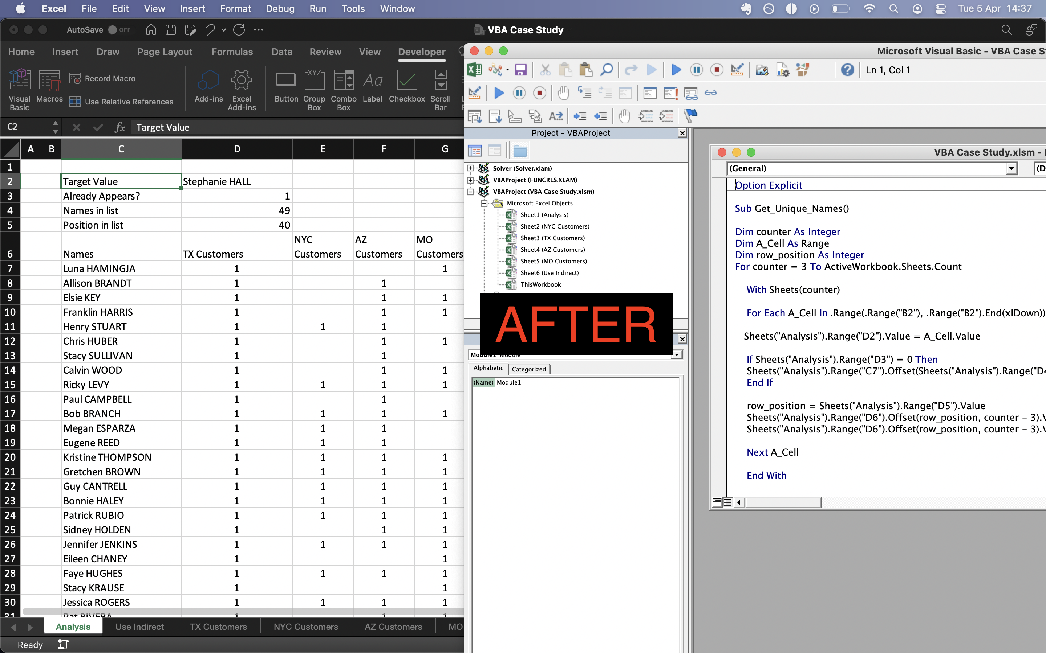1046x653 pixels.
Task: Click Toggle Folders in the Project pane
Action: 519,151
